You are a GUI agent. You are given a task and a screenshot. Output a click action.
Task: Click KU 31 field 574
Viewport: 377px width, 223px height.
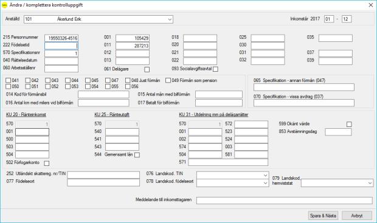pos(205,147)
